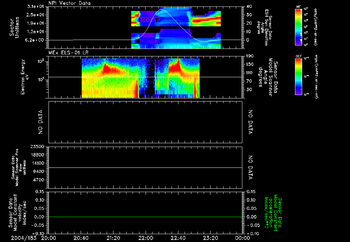Screen dimensions: 350x242
Task: Click the '110' scanner angle tick label
Action: [x=250, y=73]
